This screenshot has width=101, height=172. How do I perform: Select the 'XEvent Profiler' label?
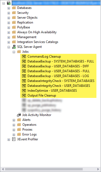[x=28, y=139]
